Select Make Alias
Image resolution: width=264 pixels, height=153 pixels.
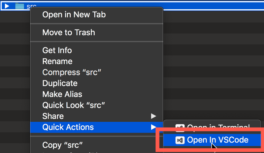(62, 94)
